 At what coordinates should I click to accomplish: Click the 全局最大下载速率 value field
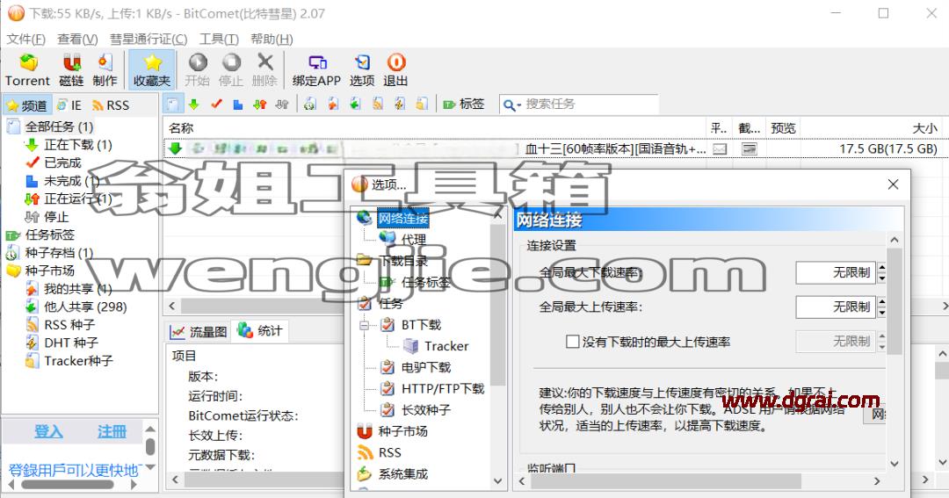click(x=836, y=272)
